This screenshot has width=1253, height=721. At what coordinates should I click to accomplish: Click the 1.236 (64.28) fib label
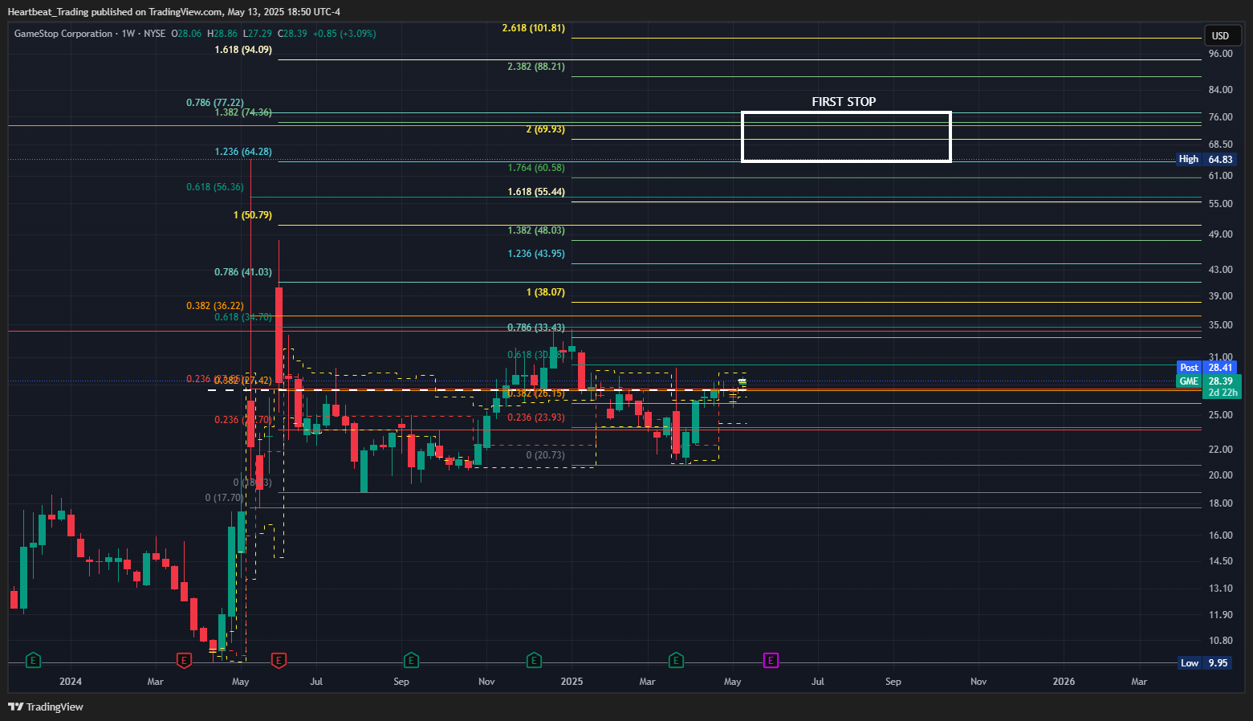243,152
